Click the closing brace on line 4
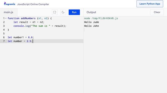The width and height of the screenshot is (167, 93). click(8, 30)
